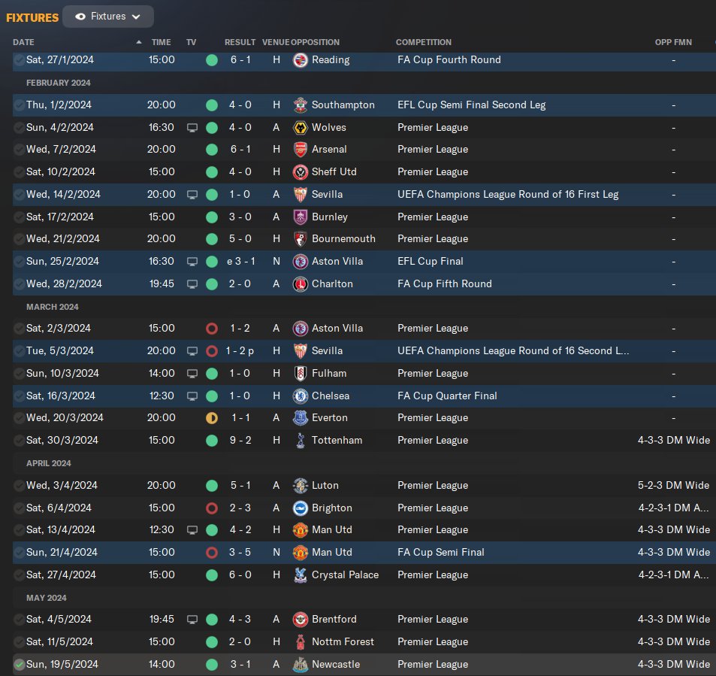716x676 pixels.
Task: Click the Everton club badge
Action: (300, 418)
